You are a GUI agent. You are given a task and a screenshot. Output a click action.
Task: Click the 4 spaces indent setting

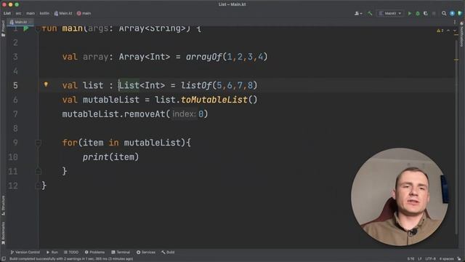pyautogui.click(x=446, y=259)
